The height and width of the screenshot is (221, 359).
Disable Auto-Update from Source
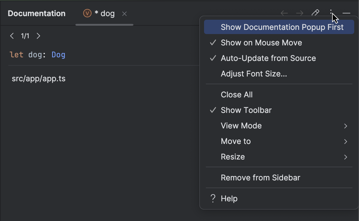[268, 58]
